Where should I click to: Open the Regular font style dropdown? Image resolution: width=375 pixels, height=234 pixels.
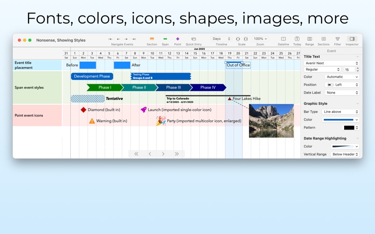322,69
